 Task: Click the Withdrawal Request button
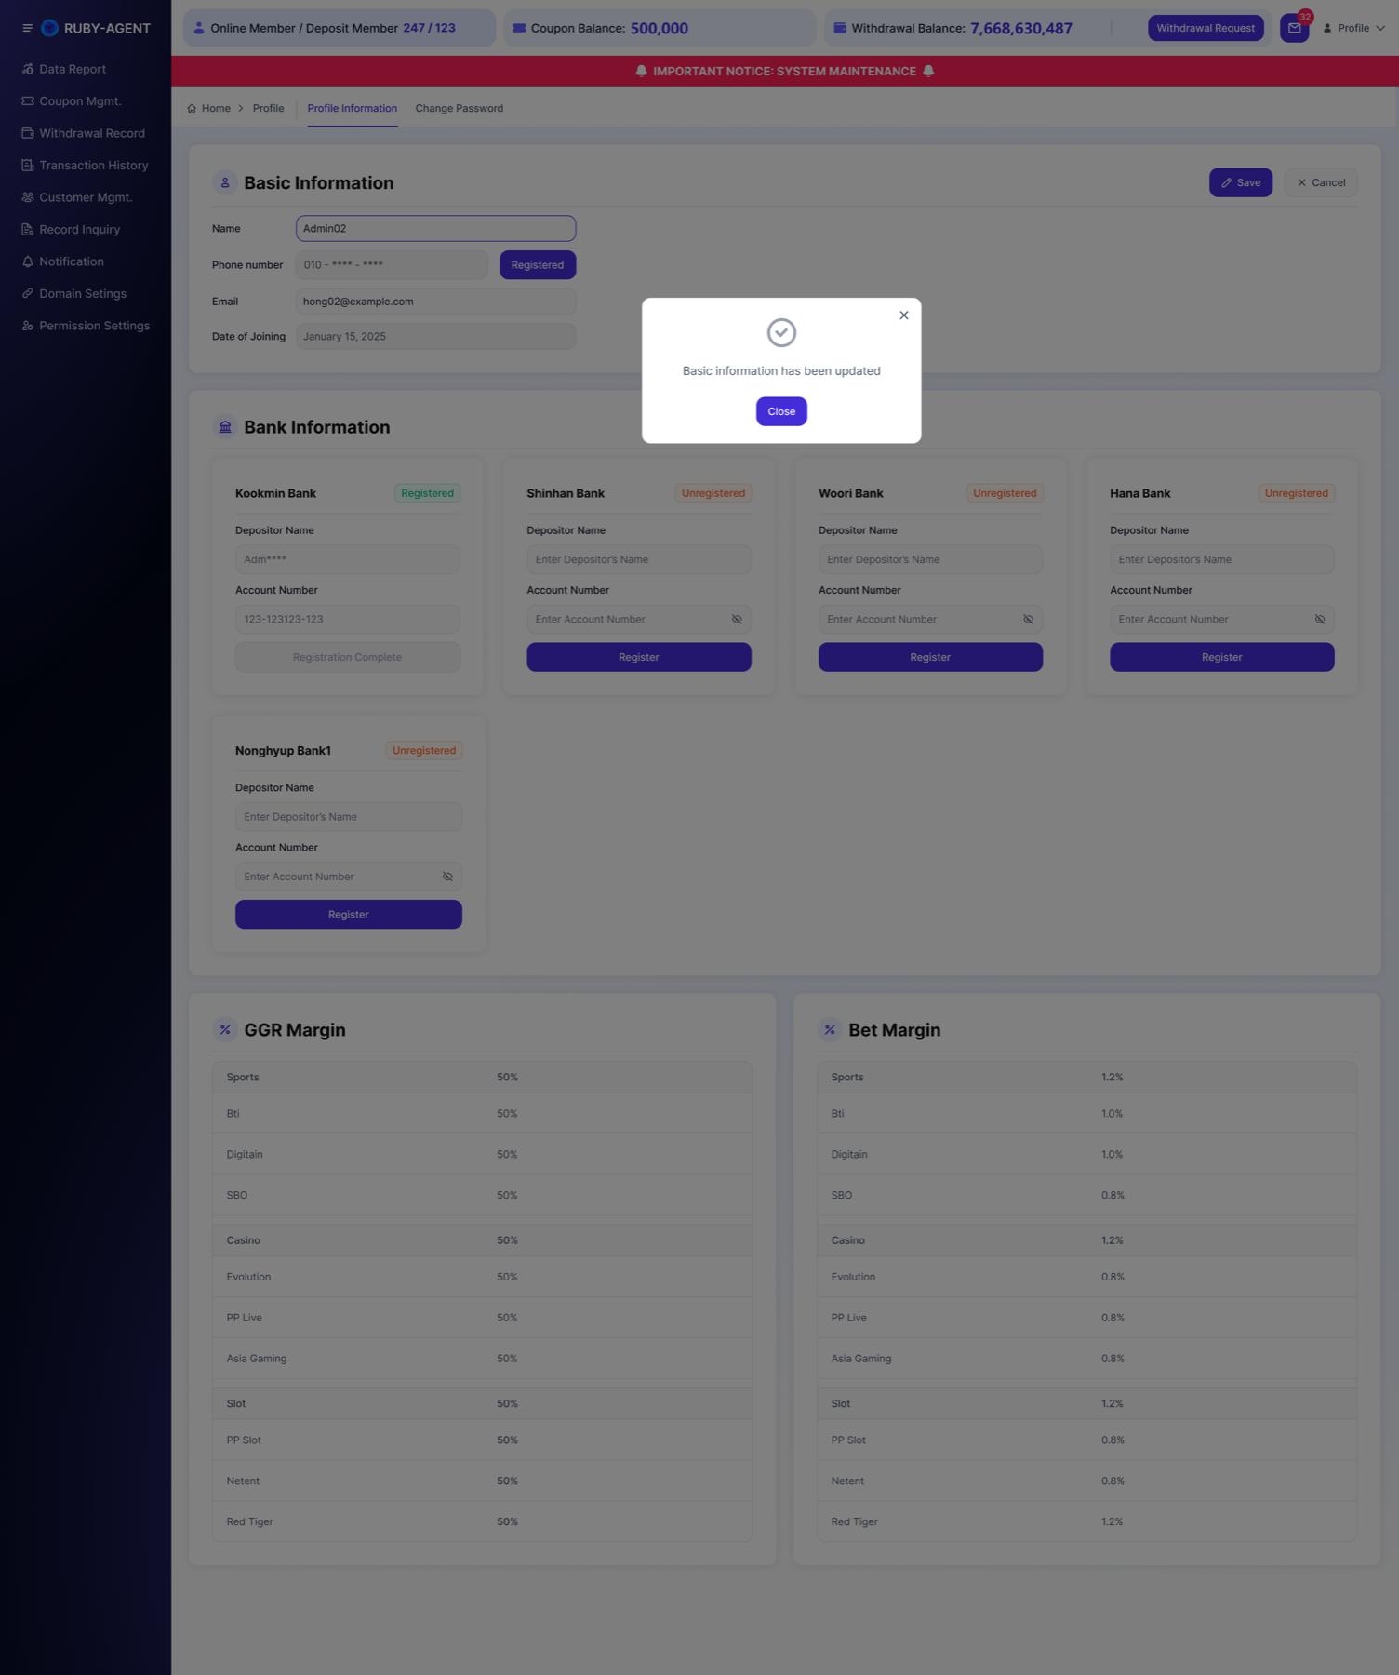(x=1206, y=28)
